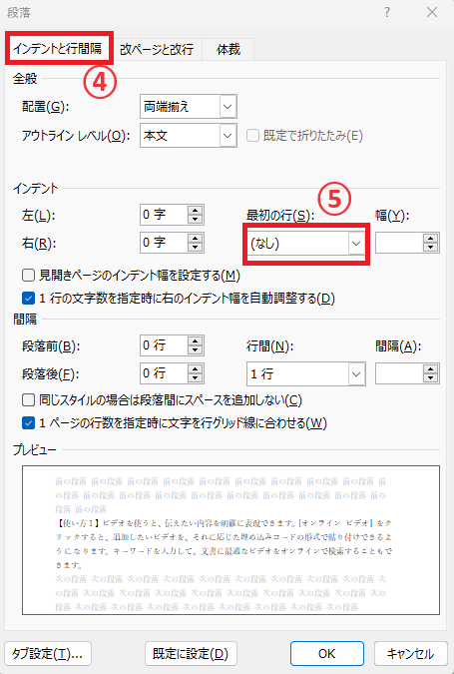The width and height of the screenshot is (454, 674).
Task: Enable 見開きページのインデント幅を設定する checkbox
Action: coord(28,276)
